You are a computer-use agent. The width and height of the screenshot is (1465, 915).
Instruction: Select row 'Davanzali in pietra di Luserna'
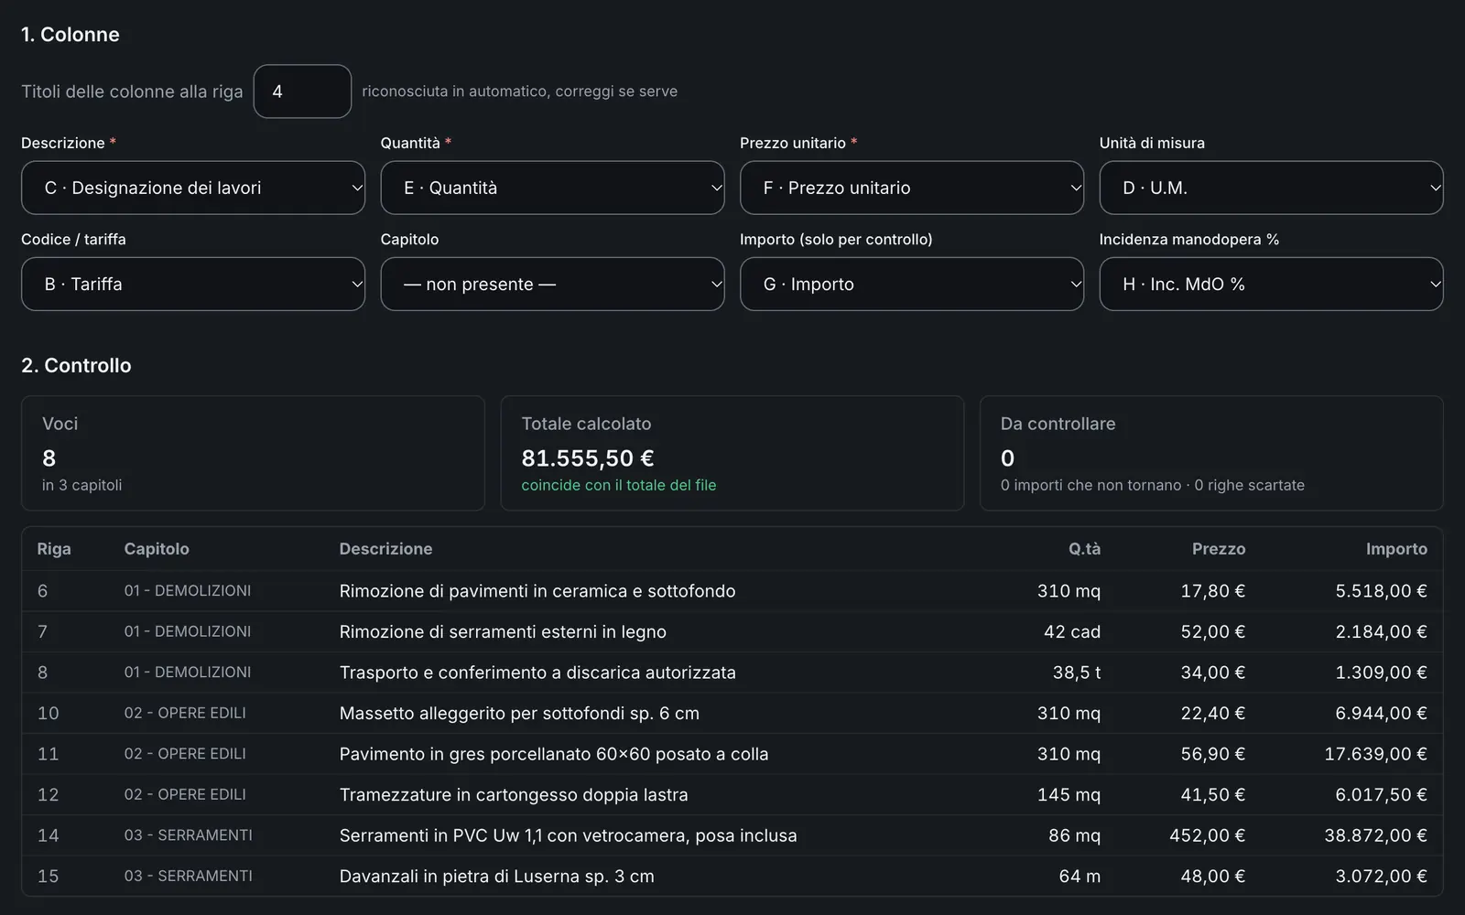click(732, 876)
